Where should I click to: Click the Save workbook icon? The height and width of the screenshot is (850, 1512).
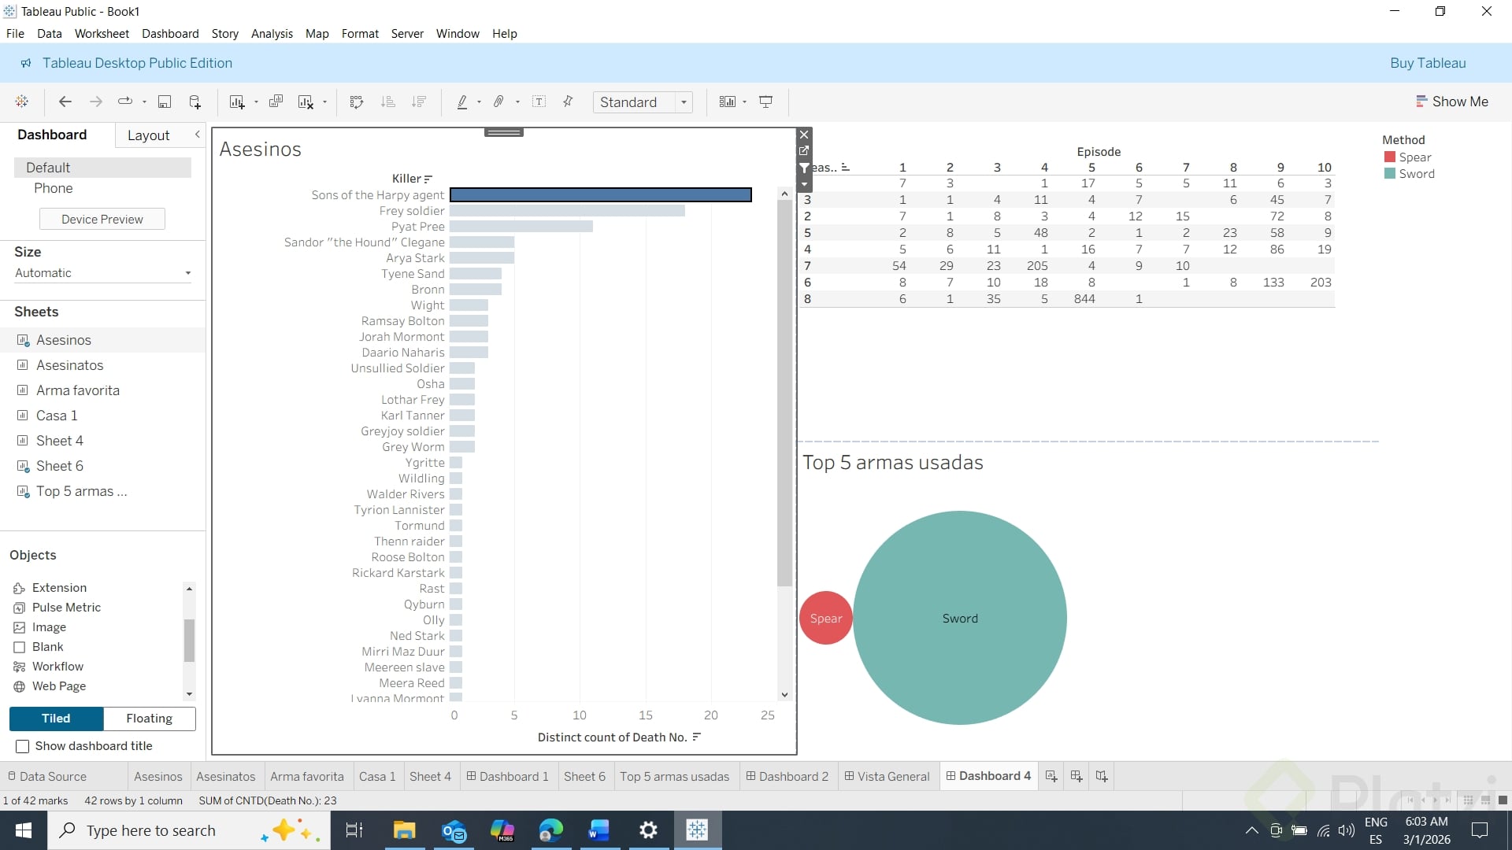point(165,102)
